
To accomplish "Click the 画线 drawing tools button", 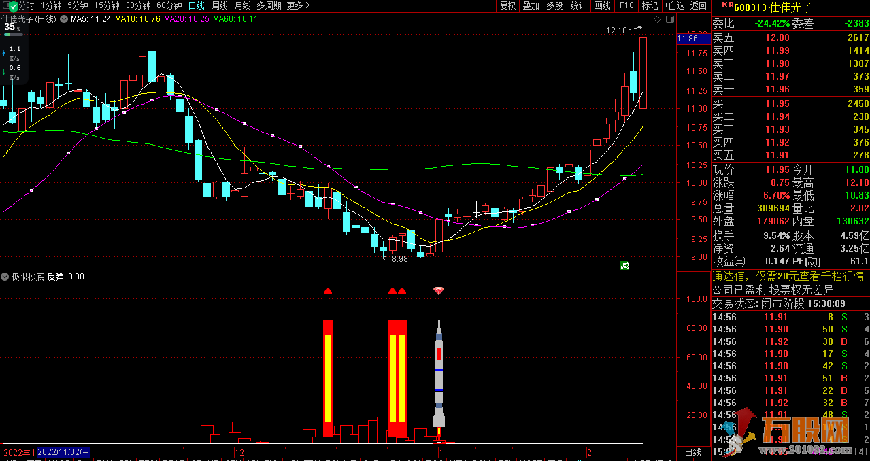I will [602, 5].
